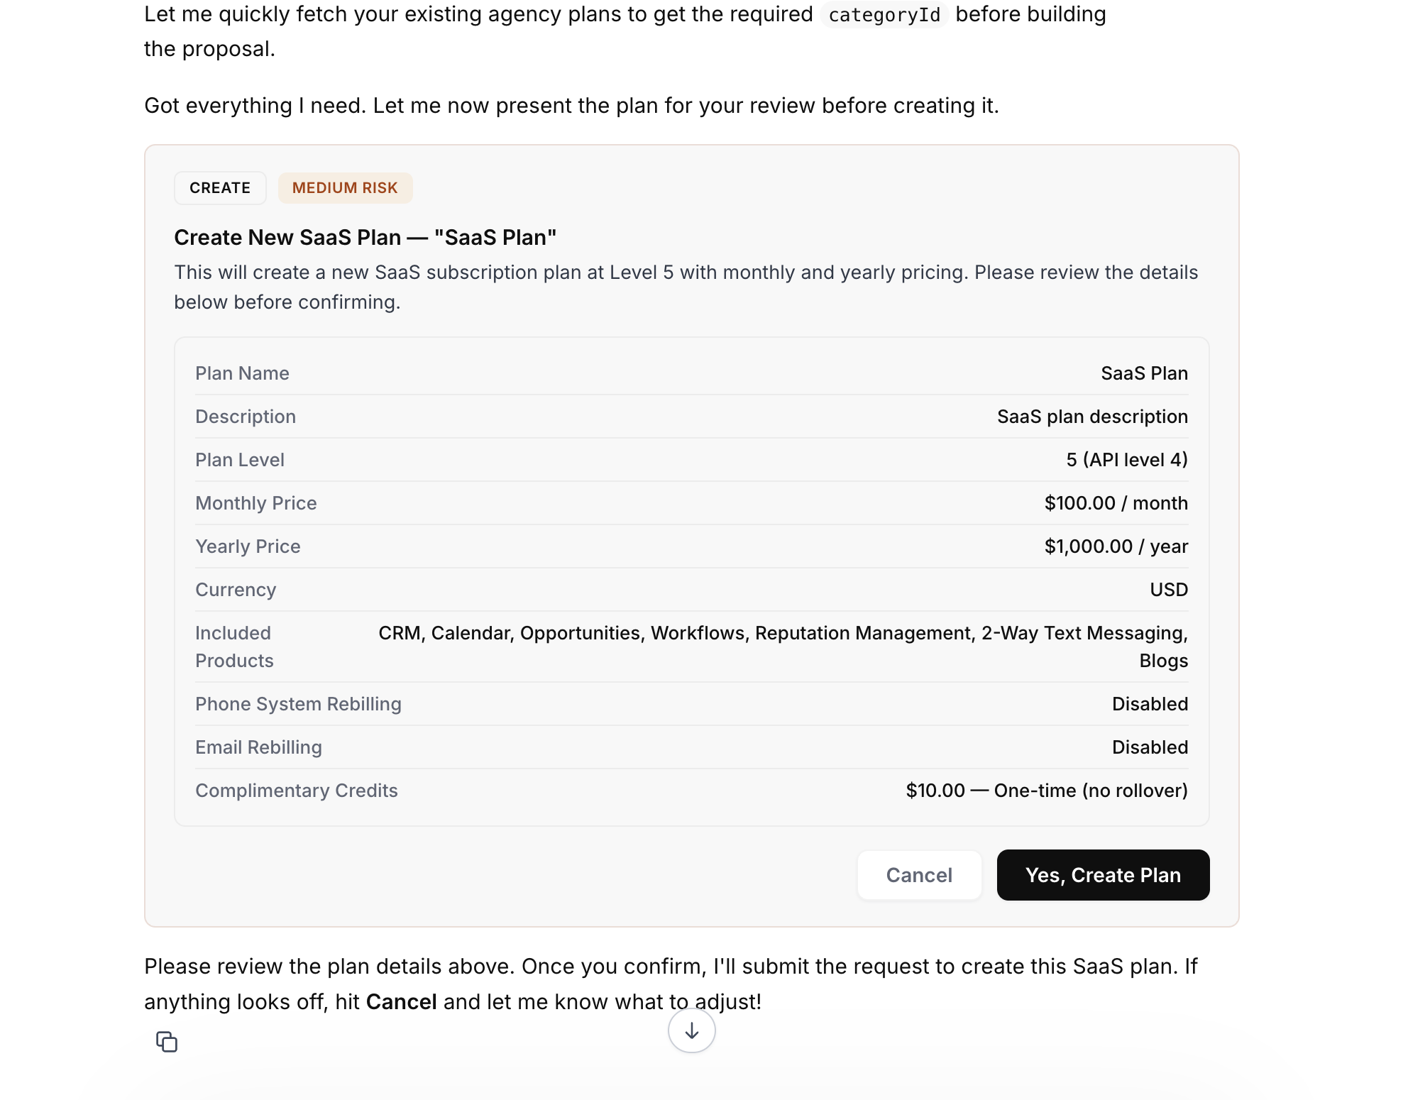
Task: Click Phone System Rebilling Disabled status
Action: (1150, 704)
